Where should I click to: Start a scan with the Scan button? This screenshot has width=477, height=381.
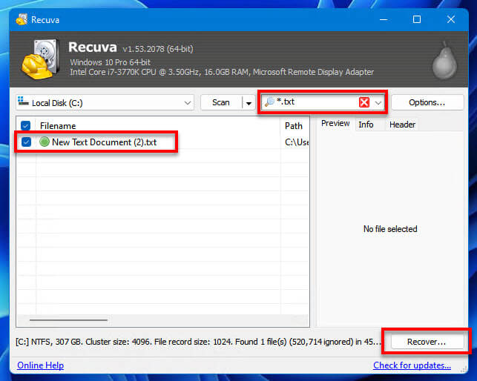point(221,102)
